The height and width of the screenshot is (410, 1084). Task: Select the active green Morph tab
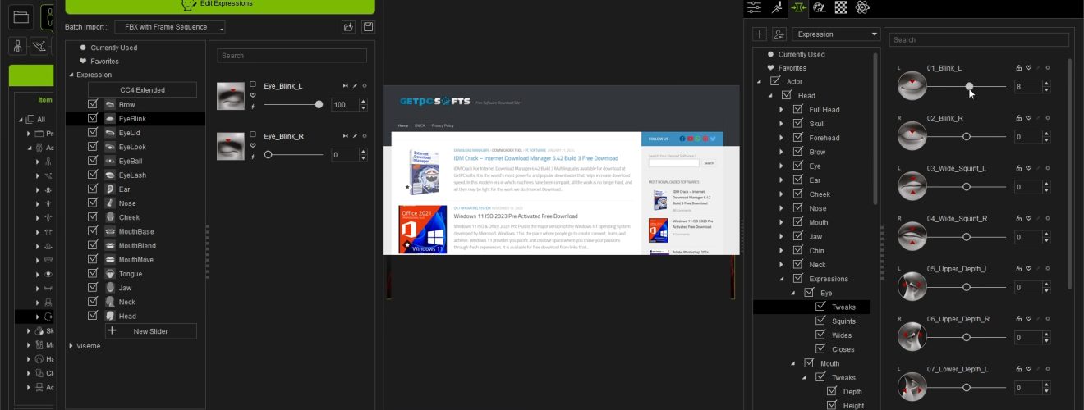[797, 7]
